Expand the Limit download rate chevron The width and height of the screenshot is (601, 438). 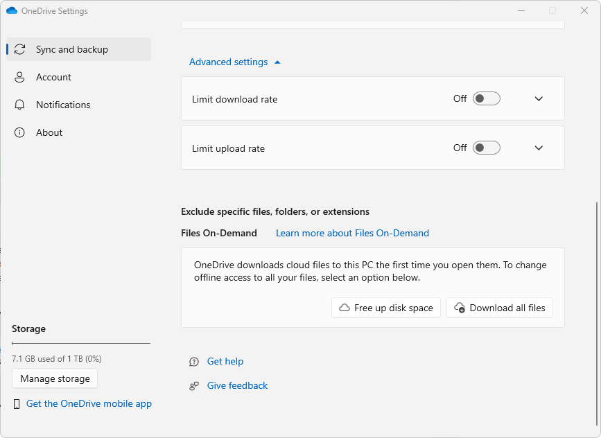coord(539,99)
